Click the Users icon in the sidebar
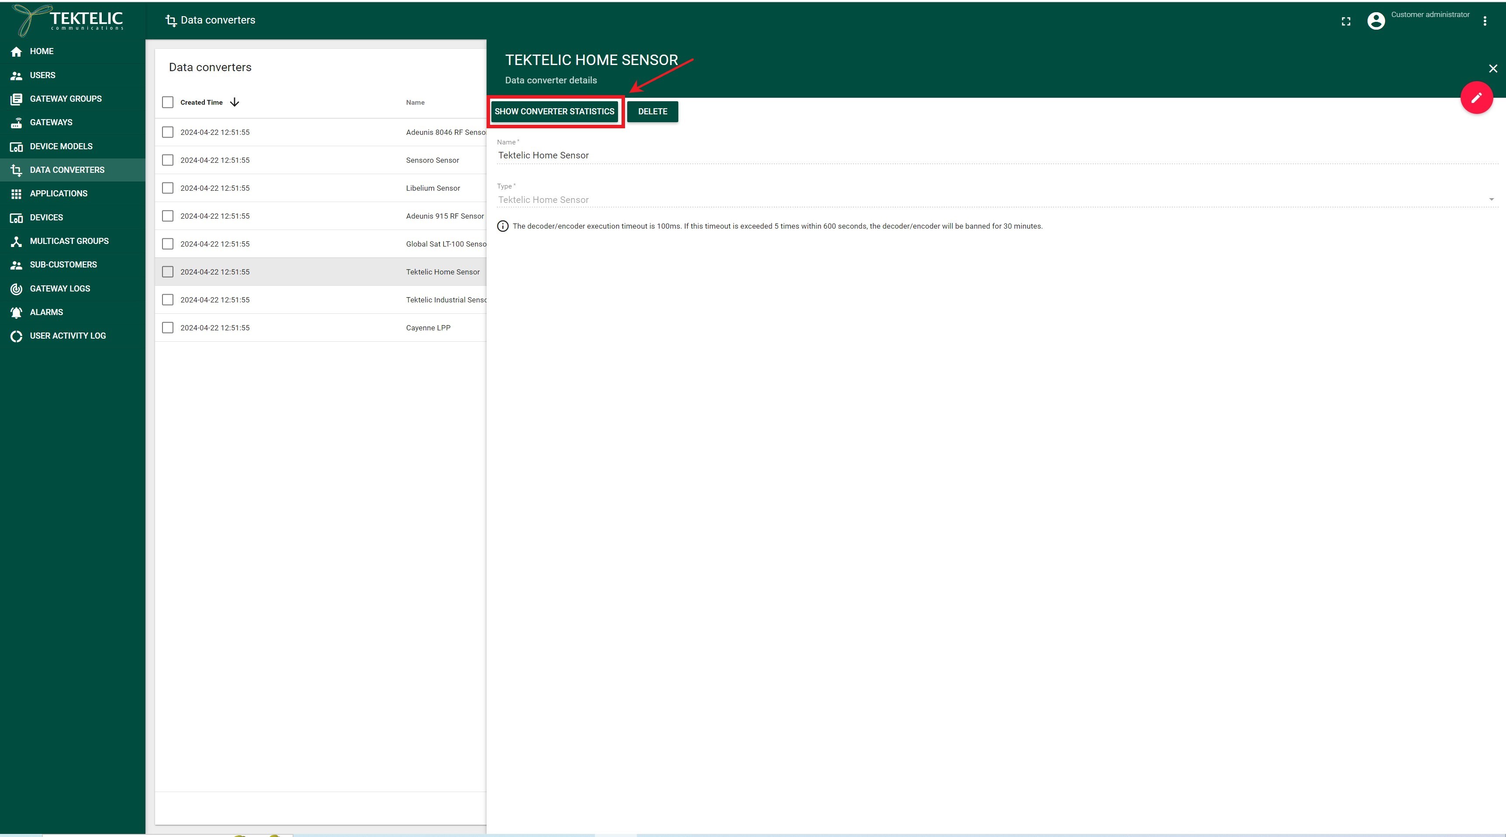Screen dimensions: 1506x837 16,75
